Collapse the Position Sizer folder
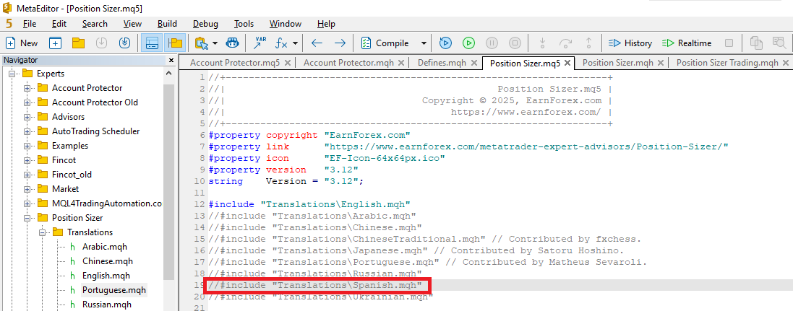793x311 pixels. click(x=27, y=218)
